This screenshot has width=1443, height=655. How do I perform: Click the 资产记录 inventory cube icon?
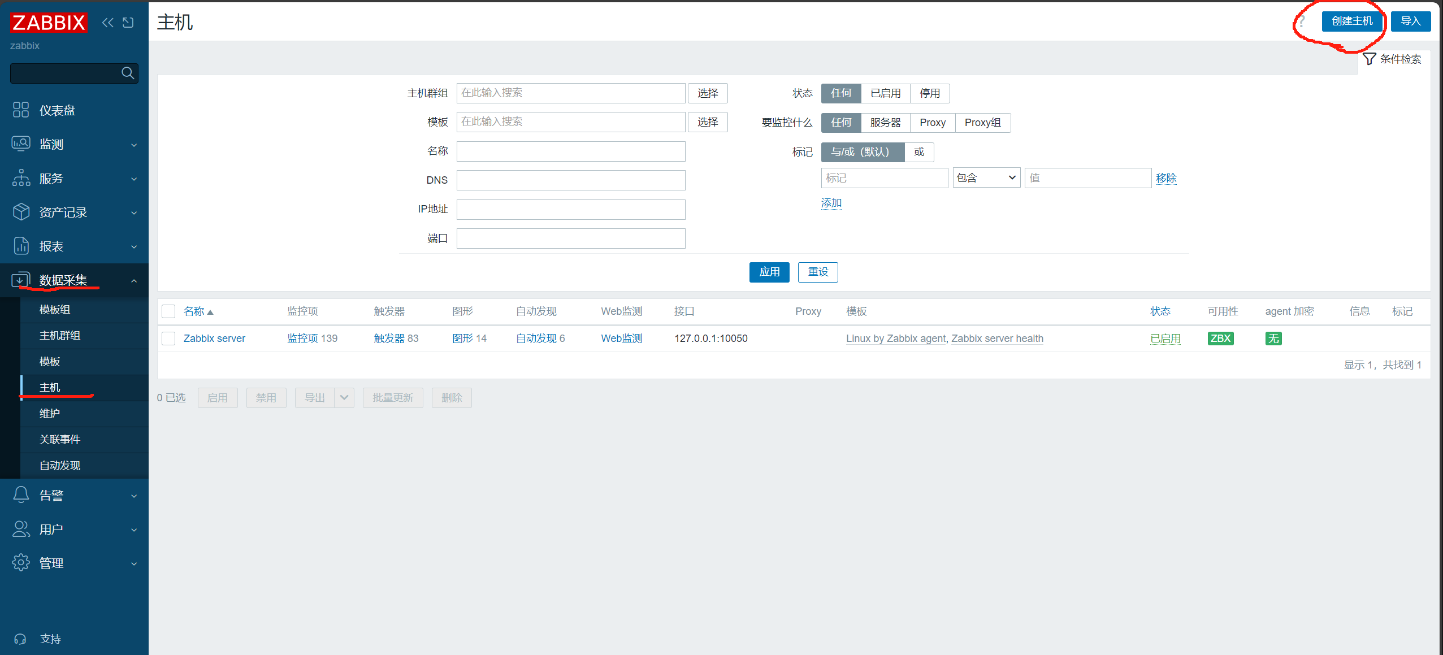pyautogui.click(x=21, y=212)
